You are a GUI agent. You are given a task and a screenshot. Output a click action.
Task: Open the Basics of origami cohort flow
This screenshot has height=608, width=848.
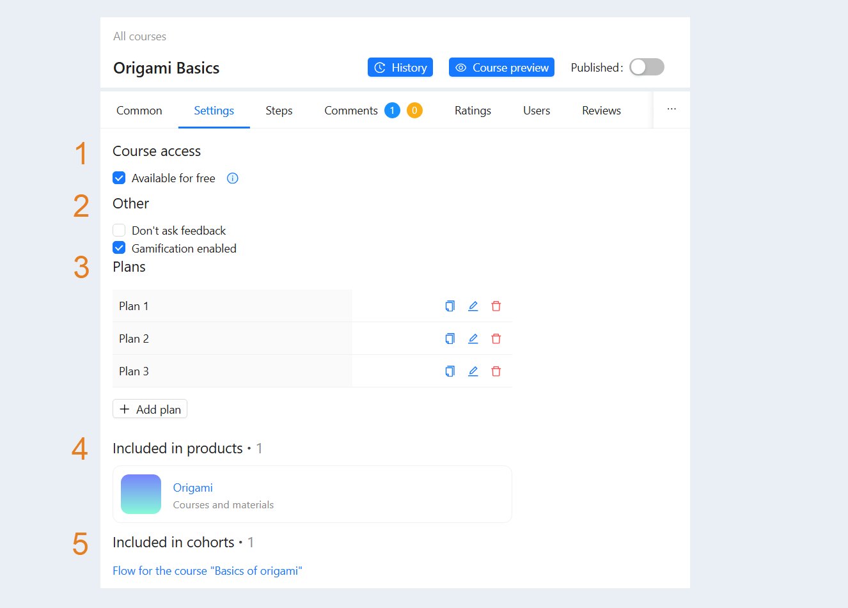coord(207,571)
